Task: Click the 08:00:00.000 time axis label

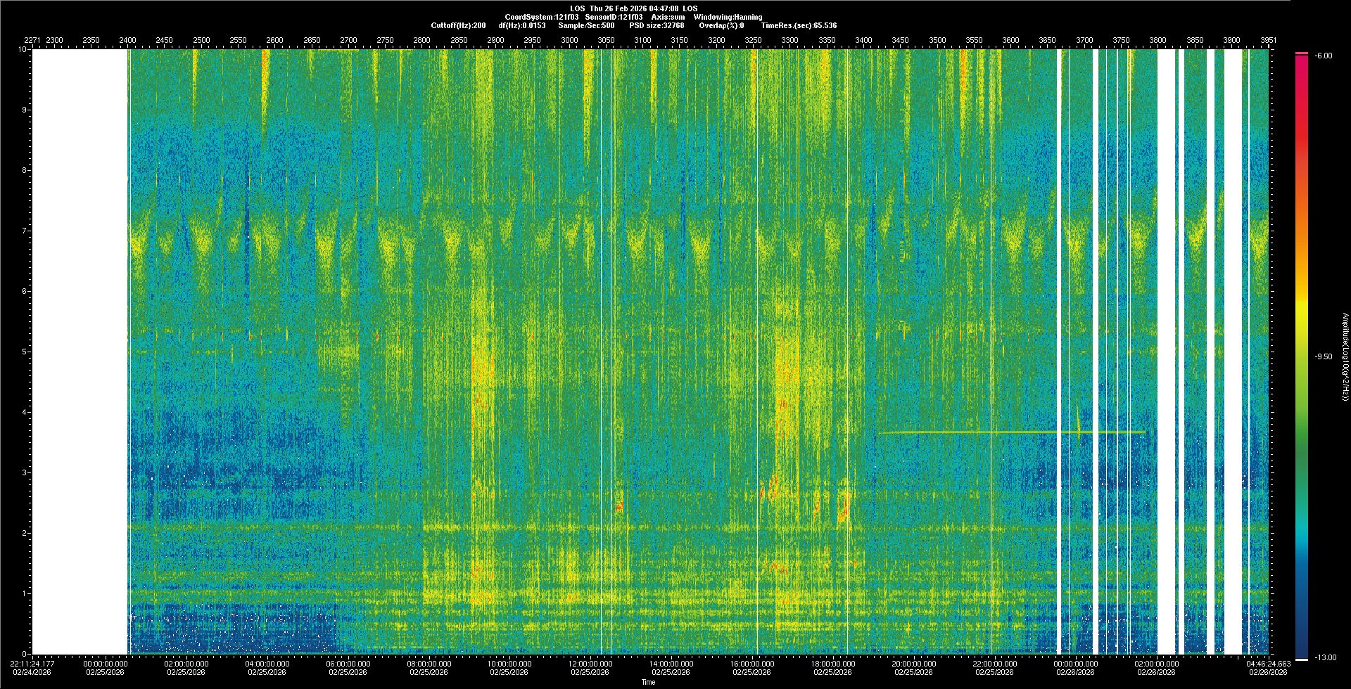Action: click(429, 664)
